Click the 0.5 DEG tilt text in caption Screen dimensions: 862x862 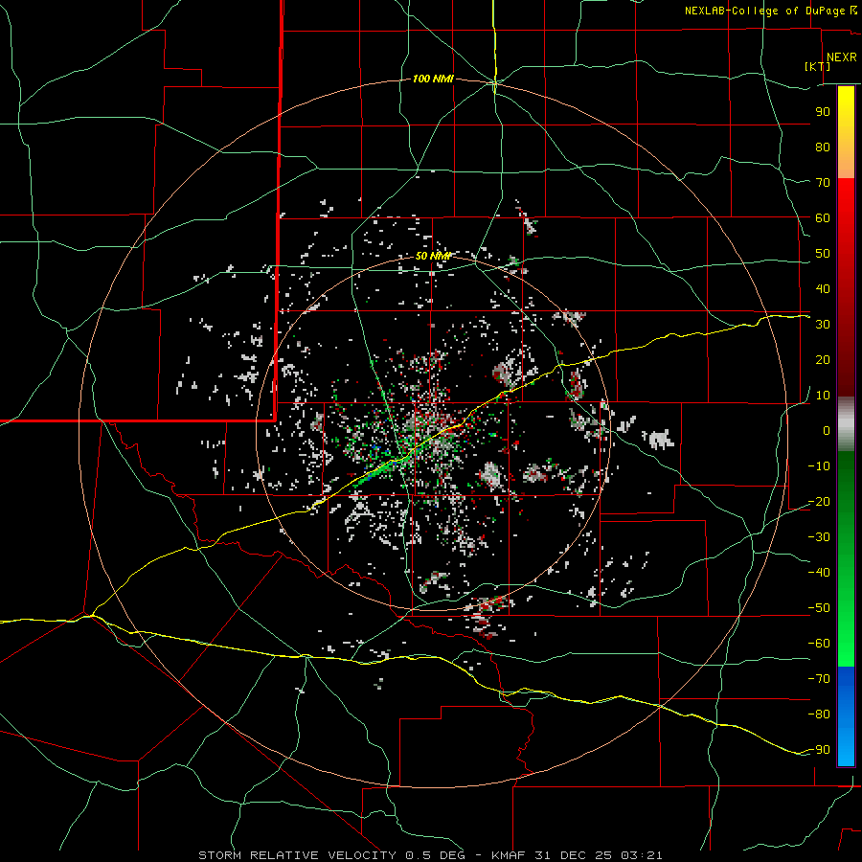pos(435,855)
